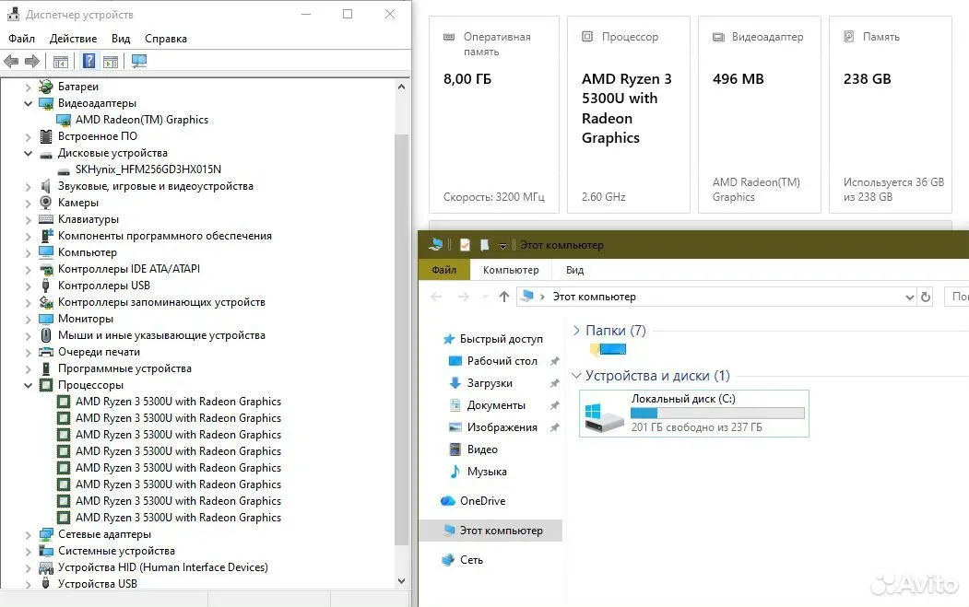Click the USB plug icon of Контроллеры USB
Viewport: 969px width, 607px height.
[x=46, y=286]
